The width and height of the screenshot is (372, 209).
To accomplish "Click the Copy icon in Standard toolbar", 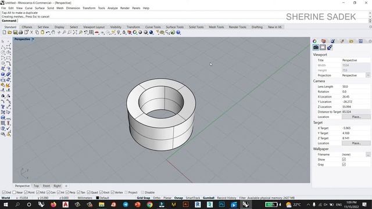I will (37, 33).
